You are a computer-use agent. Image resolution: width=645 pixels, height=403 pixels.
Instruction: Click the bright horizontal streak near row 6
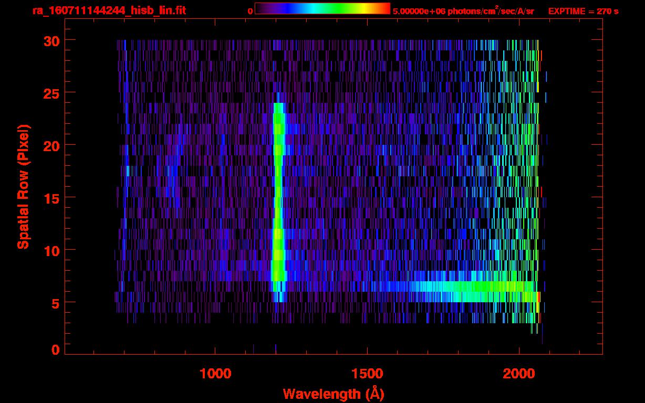446,287
